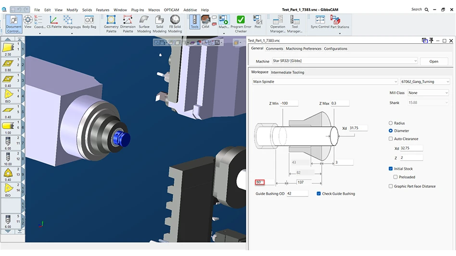
Task: Toggle the Tools list
Action: [194, 22]
